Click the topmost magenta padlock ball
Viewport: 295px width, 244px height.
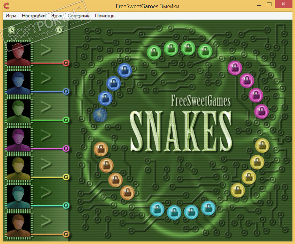click(235, 68)
